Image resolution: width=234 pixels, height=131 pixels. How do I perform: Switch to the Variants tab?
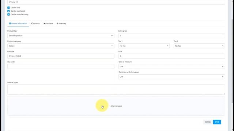coord(35,23)
